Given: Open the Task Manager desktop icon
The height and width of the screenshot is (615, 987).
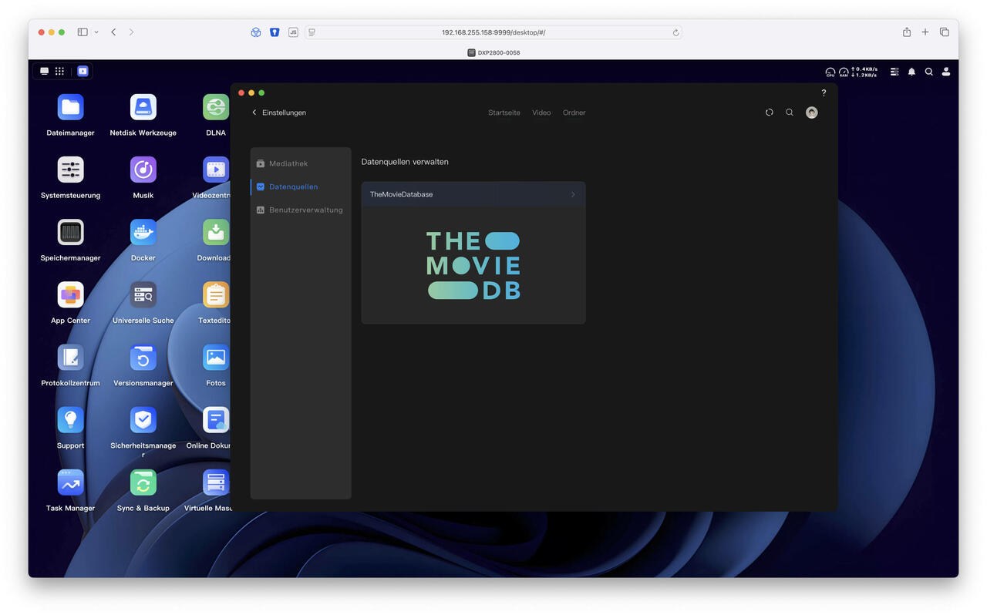Looking at the screenshot, I should [70, 483].
